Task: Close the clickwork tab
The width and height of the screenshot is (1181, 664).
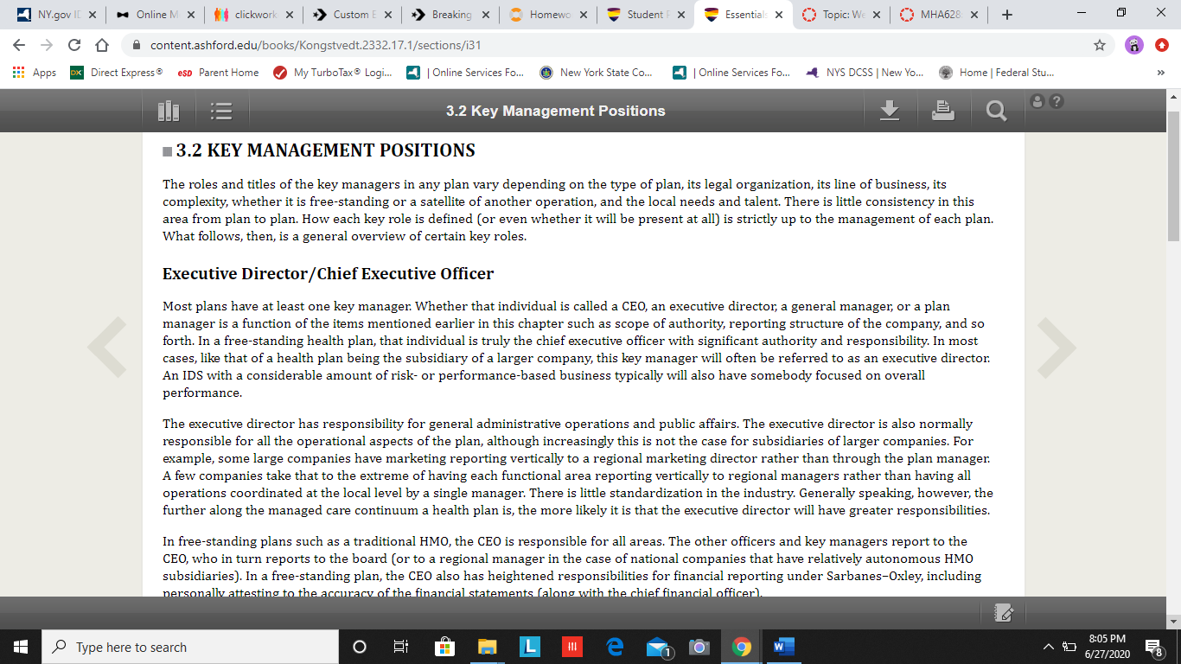Action: (289, 15)
